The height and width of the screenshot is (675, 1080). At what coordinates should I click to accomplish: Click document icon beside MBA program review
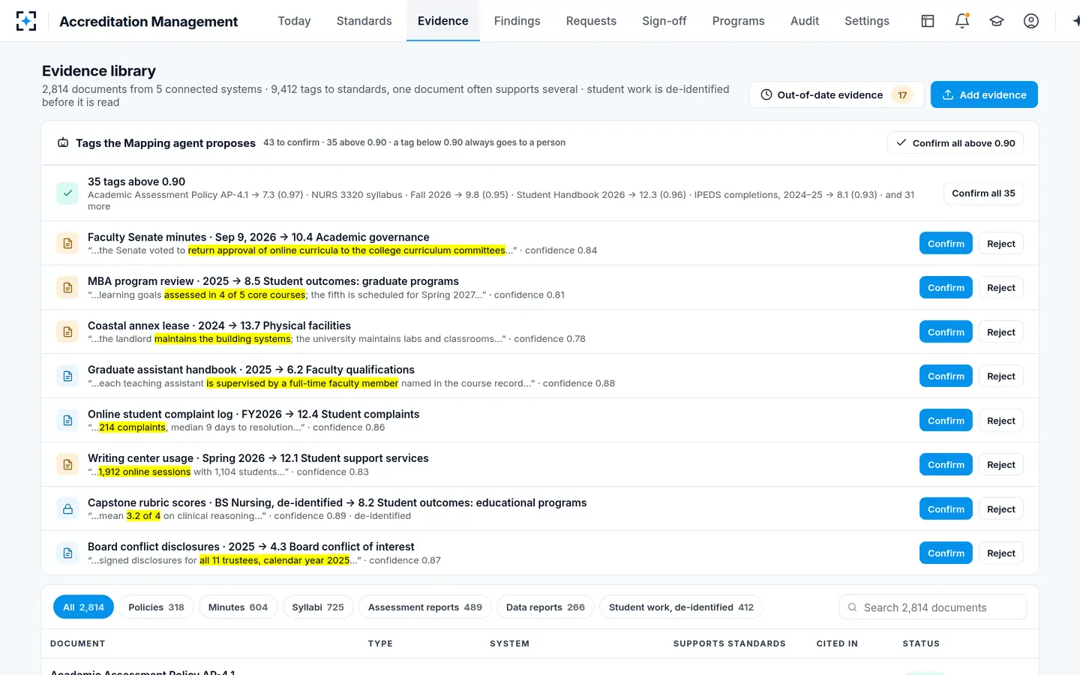tap(67, 288)
